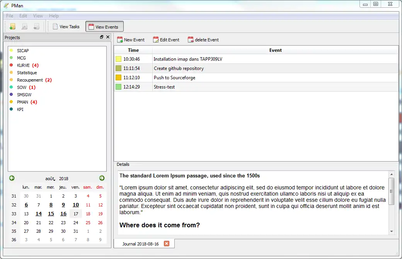
Task: Select August 15 in calendar
Action: (51, 214)
